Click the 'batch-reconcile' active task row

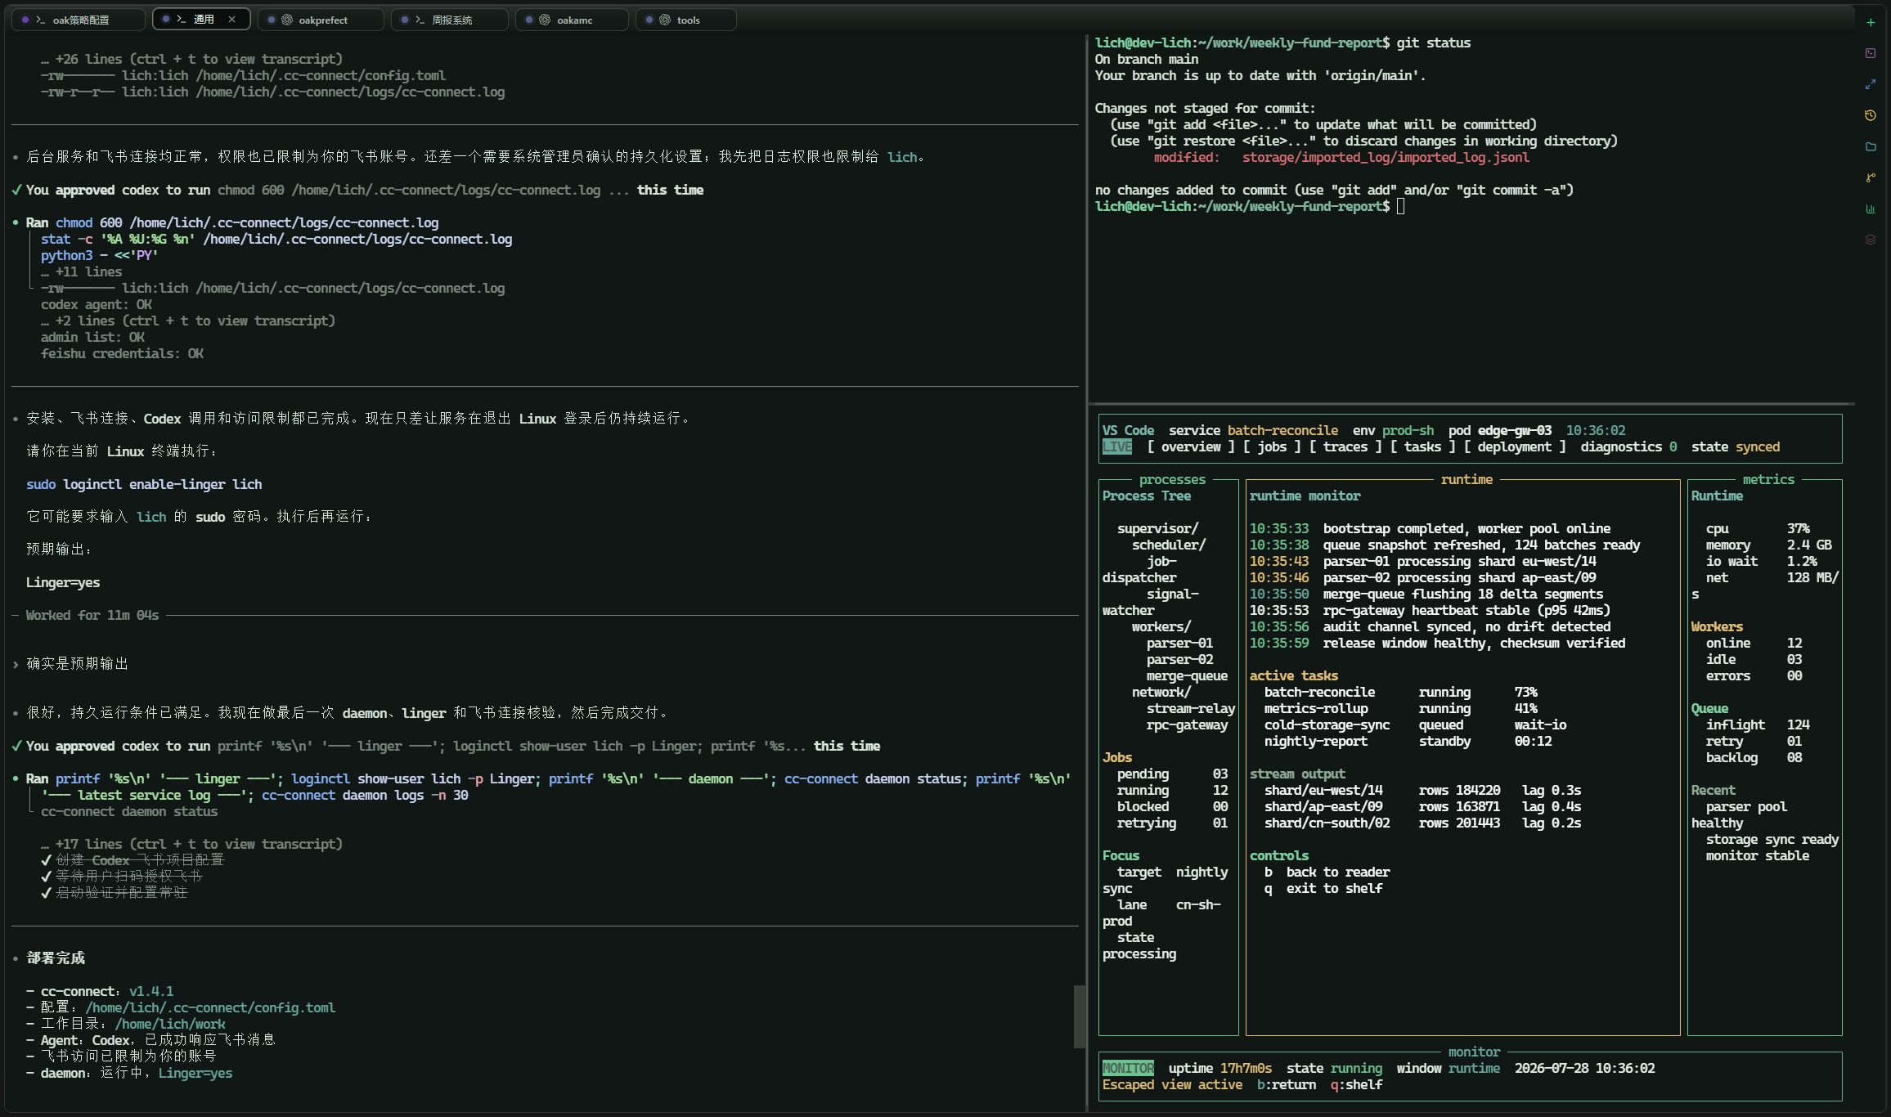tap(1401, 693)
